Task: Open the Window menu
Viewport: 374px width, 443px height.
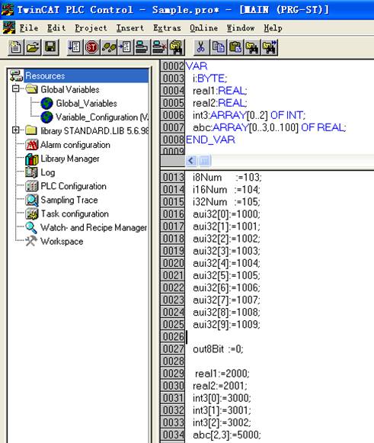Action: point(241,28)
